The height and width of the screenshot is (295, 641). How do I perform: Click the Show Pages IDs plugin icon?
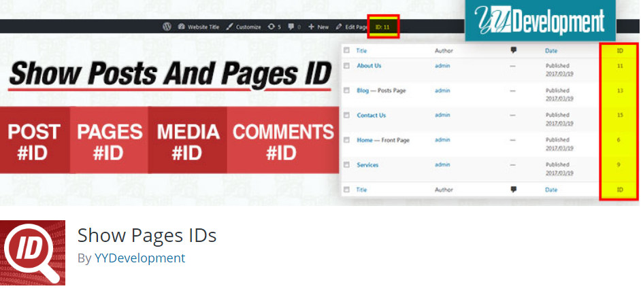click(33, 253)
